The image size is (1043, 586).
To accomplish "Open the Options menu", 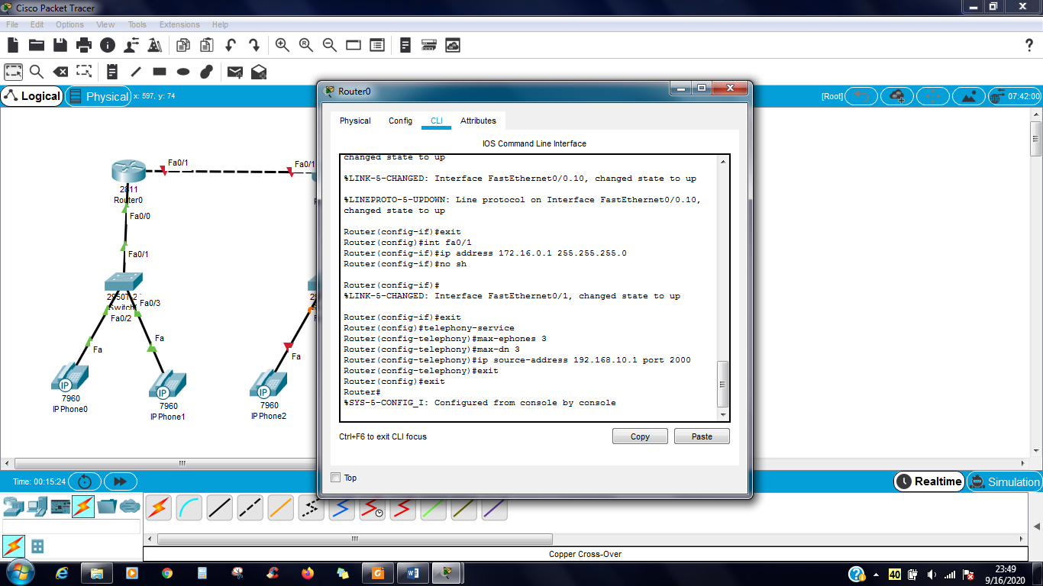I will click(x=69, y=24).
